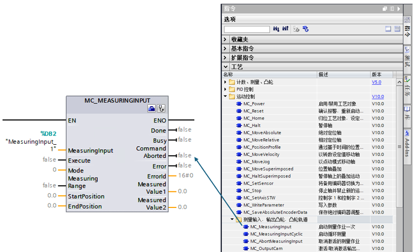Open the V5.0 version link
The image size is (413, 252).
point(377,82)
